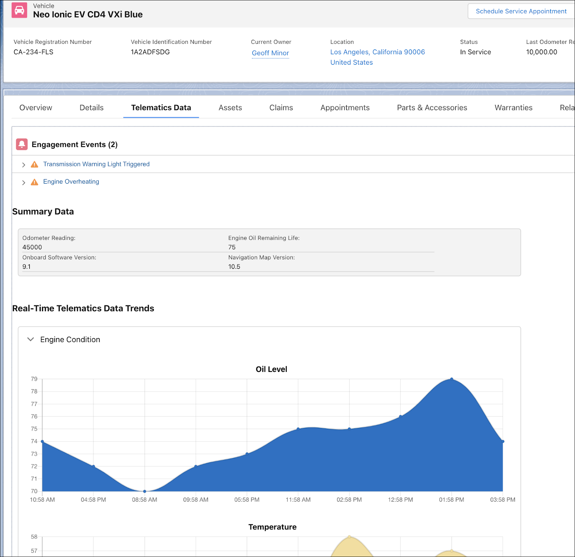The width and height of the screenshot is (575, 557).
Task: Select the Telematics Data tab
Action: click(161, 108)
